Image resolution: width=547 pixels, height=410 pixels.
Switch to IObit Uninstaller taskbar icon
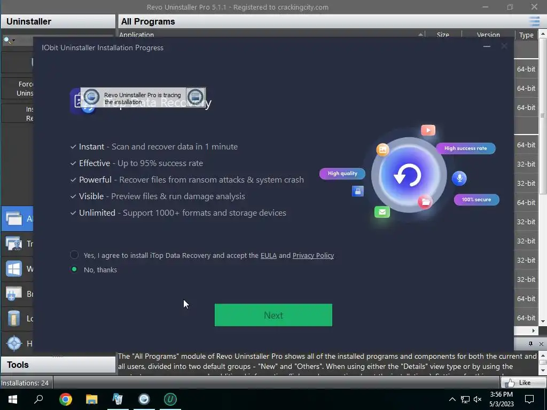tap(170, 399)
